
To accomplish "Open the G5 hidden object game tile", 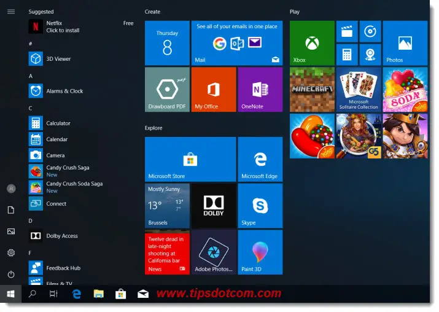I will click(x=359, y=136).
